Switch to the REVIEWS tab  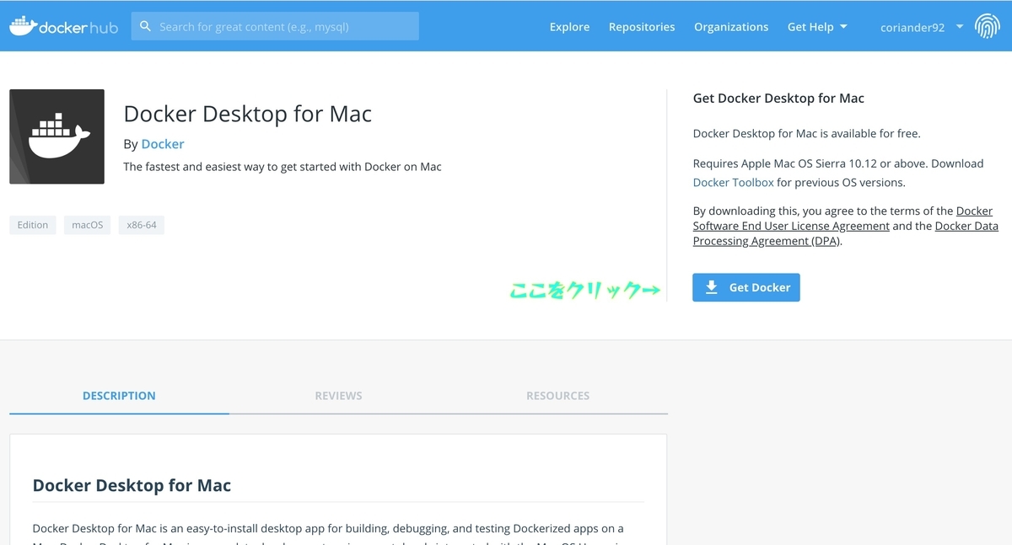338,395
